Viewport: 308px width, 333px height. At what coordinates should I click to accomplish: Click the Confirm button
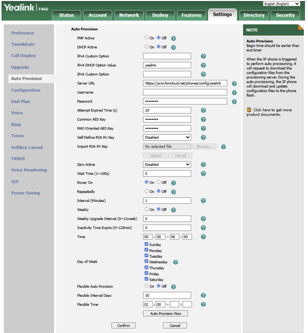click(123, 325)
